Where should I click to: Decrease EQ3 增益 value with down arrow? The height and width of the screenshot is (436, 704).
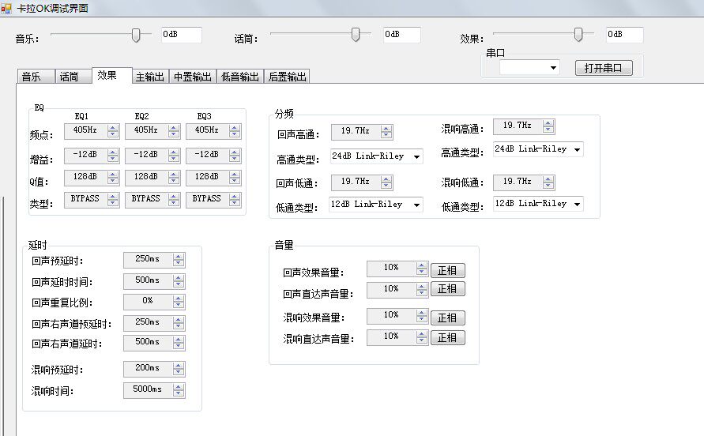click(x=235, y=159)
